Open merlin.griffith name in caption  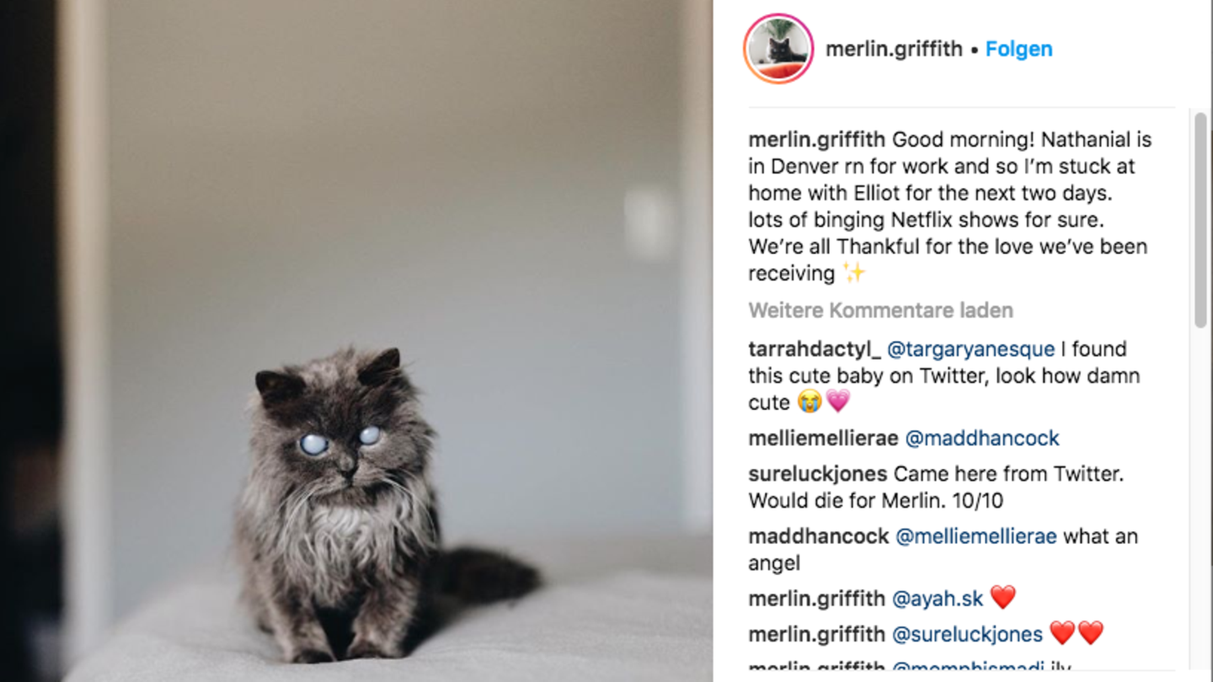coord(816,139)
